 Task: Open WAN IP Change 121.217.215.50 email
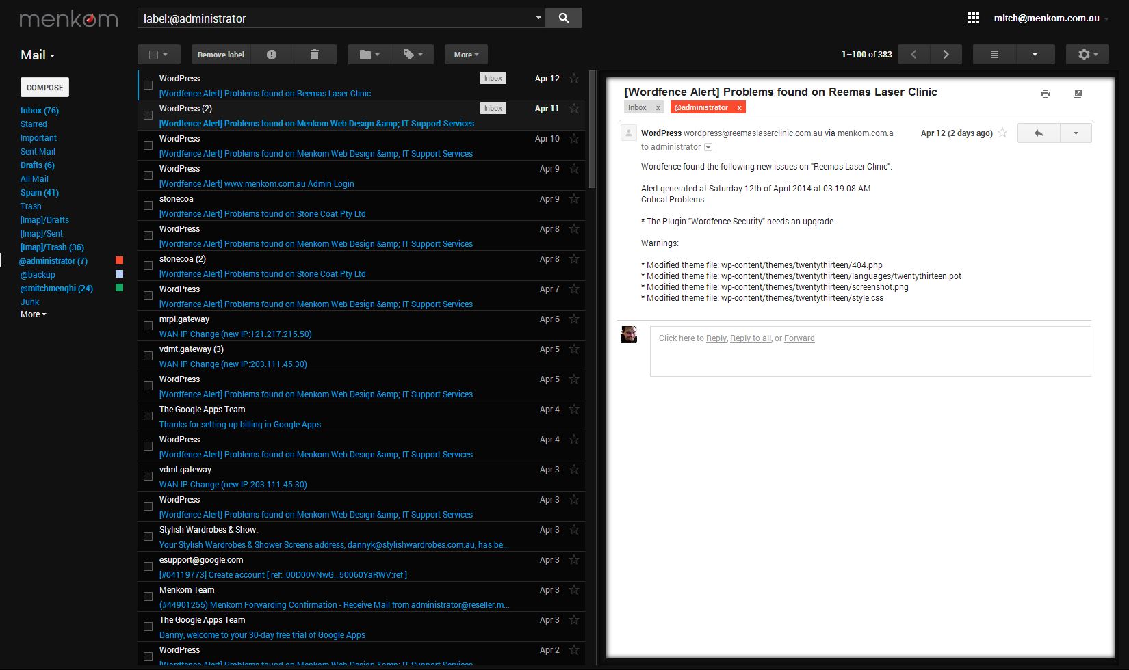[x=361, y=326]
